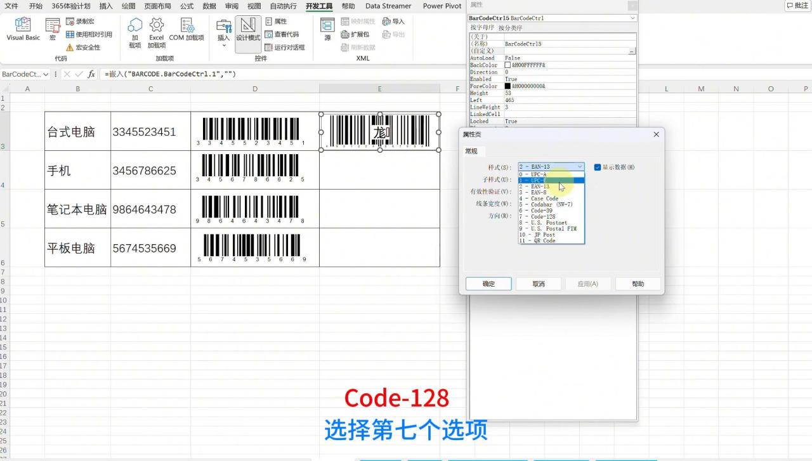Select 3 - EAN-8 option
Viewport: 812px width, 461px height.
tap(551, 192)
